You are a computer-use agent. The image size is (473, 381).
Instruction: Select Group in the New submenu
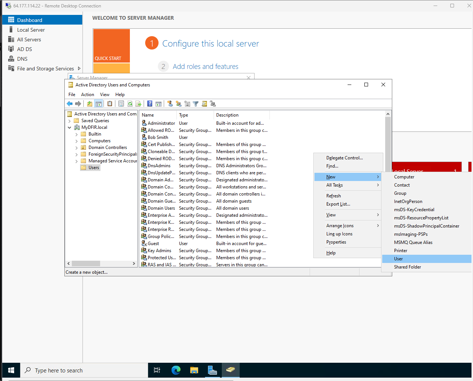coord(427,193)
